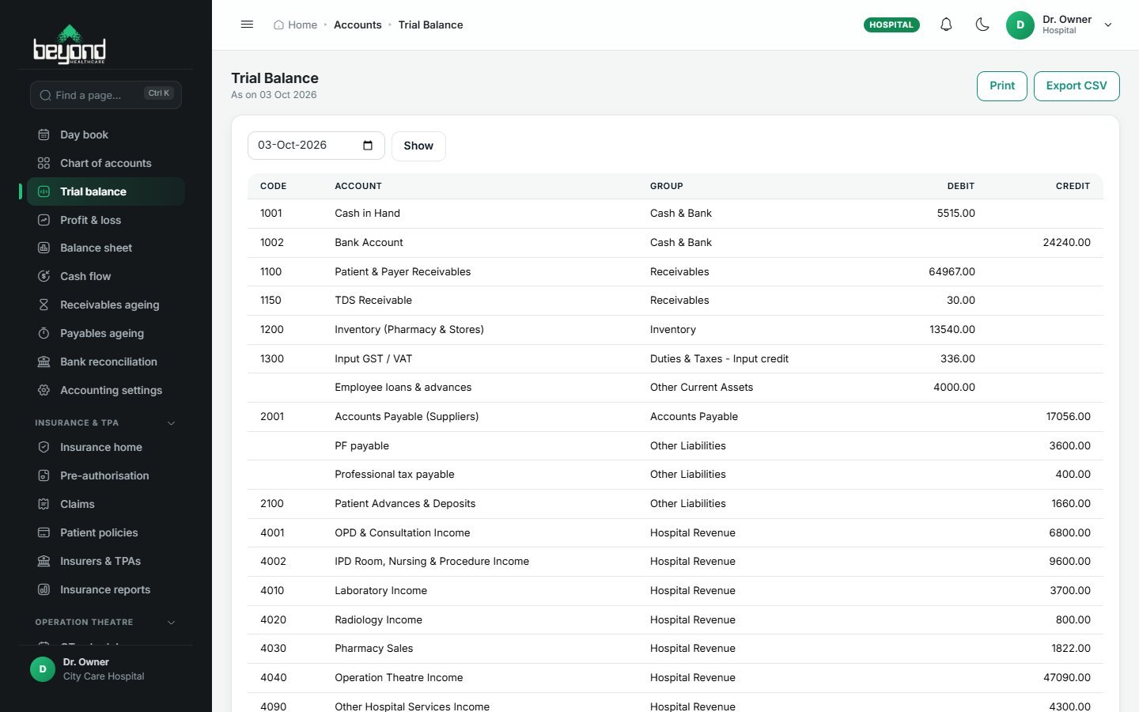This screenshot has width=1139, height=712.
Task: Select Trial balance in sidebar
Action: [x=106, y=191]
